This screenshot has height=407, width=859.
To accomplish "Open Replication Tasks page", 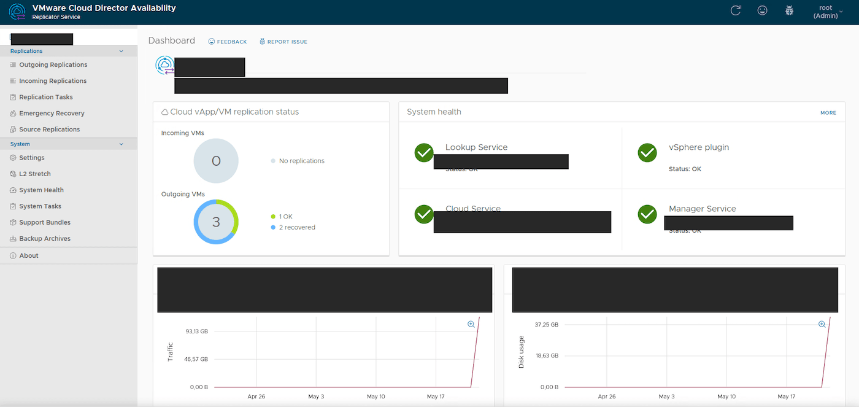I will point(46,97).
